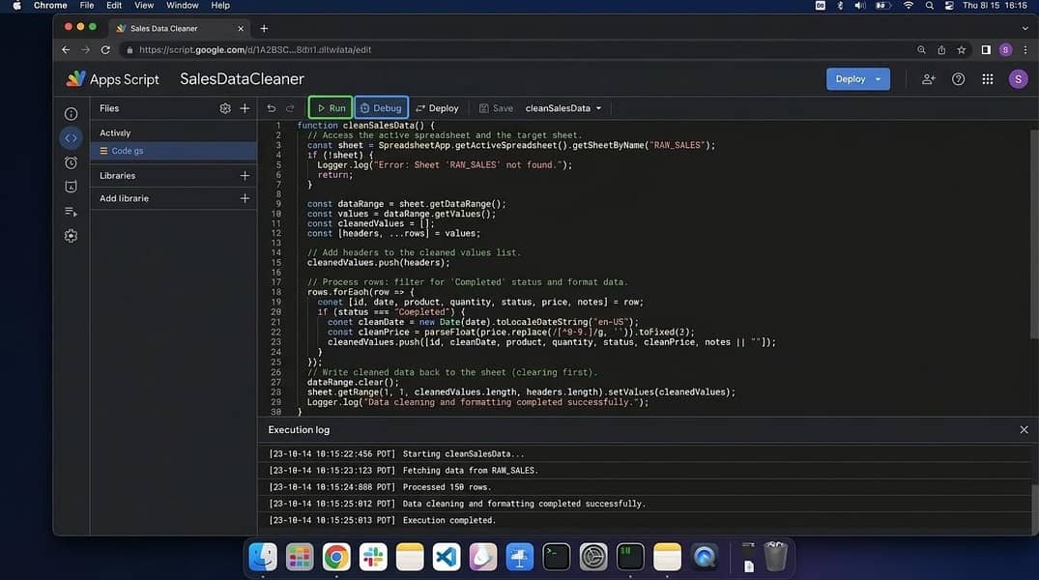Open Project Settings gear in sidebar

click(x=71, y=236)
